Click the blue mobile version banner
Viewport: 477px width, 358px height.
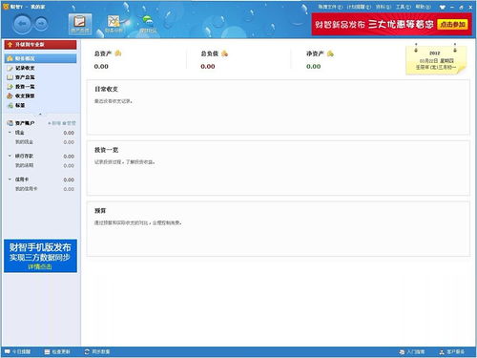coord(40,256)
